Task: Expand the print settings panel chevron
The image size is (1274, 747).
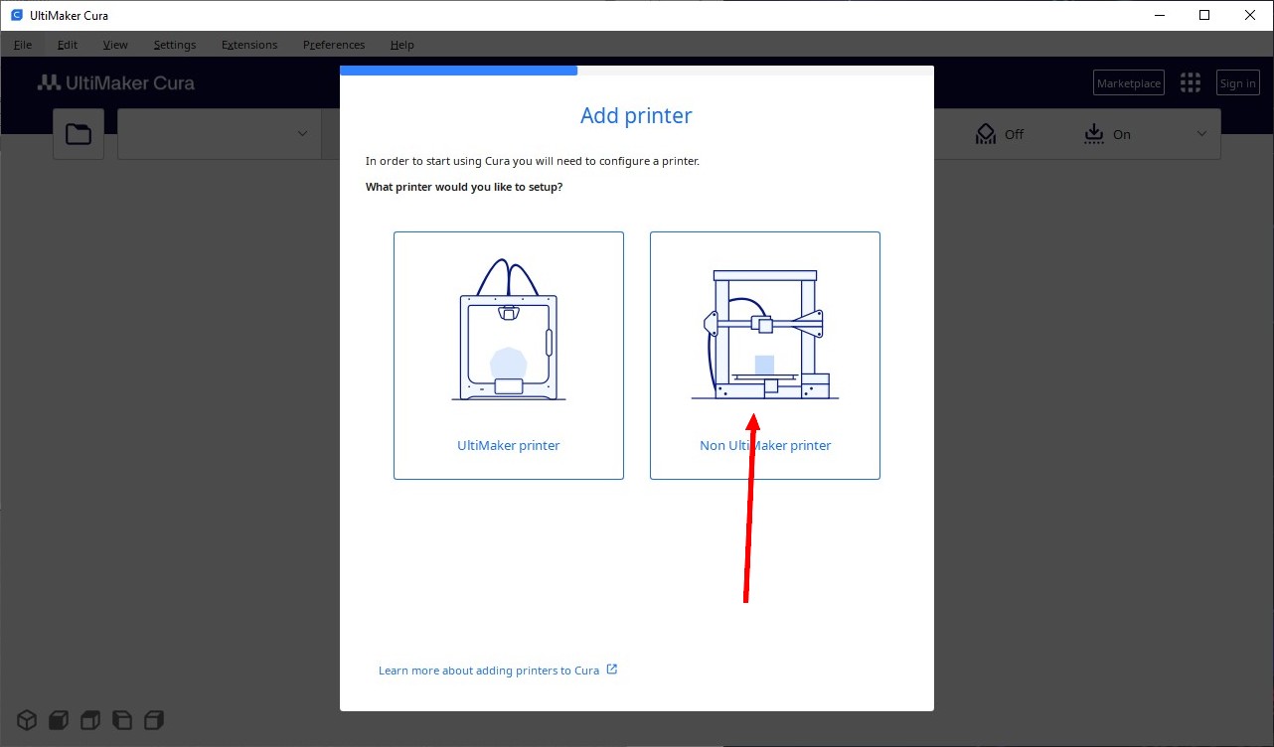Action: pyautogui.click(x=1201, y=134)
